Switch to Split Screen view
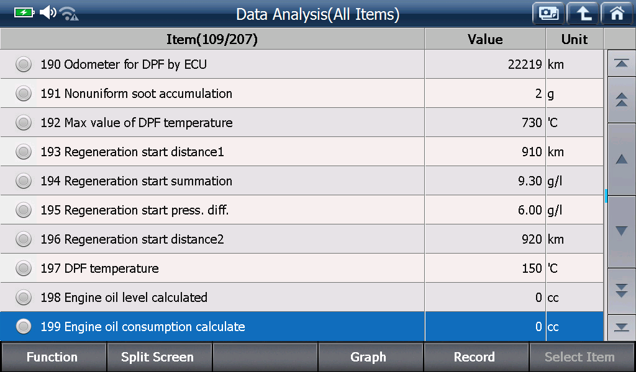 (x=158, y=357)
